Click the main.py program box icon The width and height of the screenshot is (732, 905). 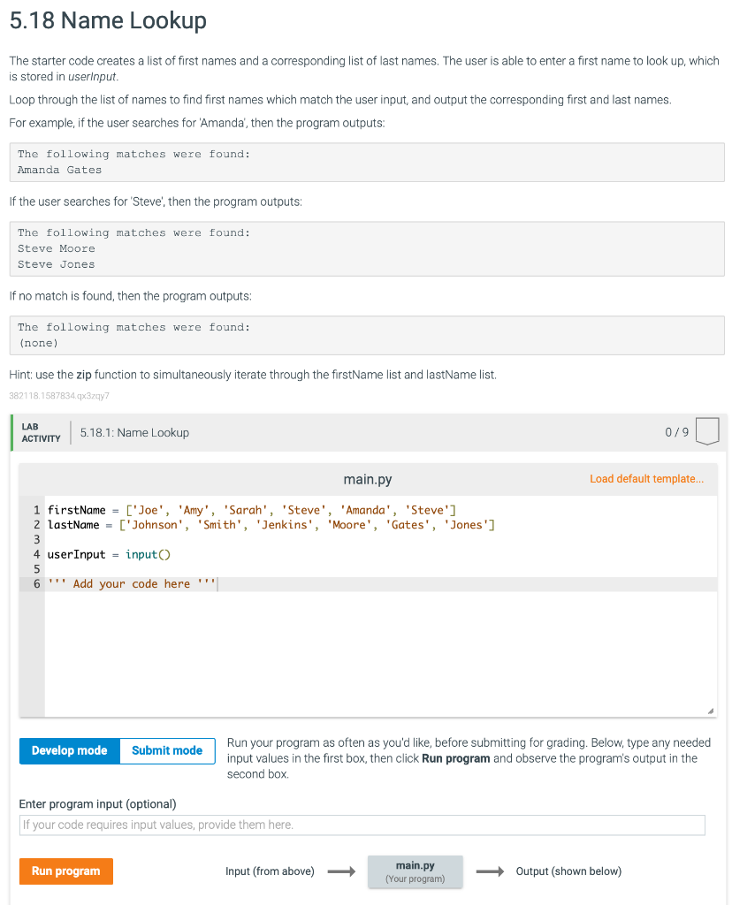(415, 871)
